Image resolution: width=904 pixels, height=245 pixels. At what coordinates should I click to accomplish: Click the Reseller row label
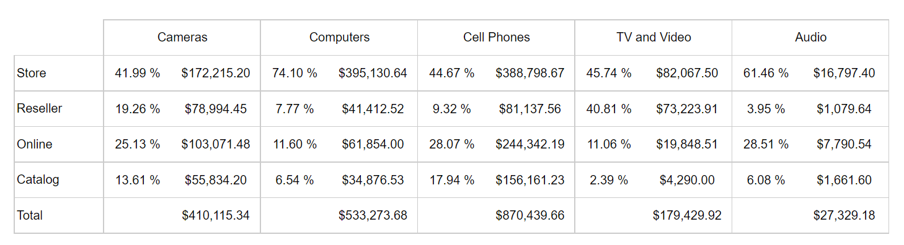pyautogui.click(x=40, y=108)
